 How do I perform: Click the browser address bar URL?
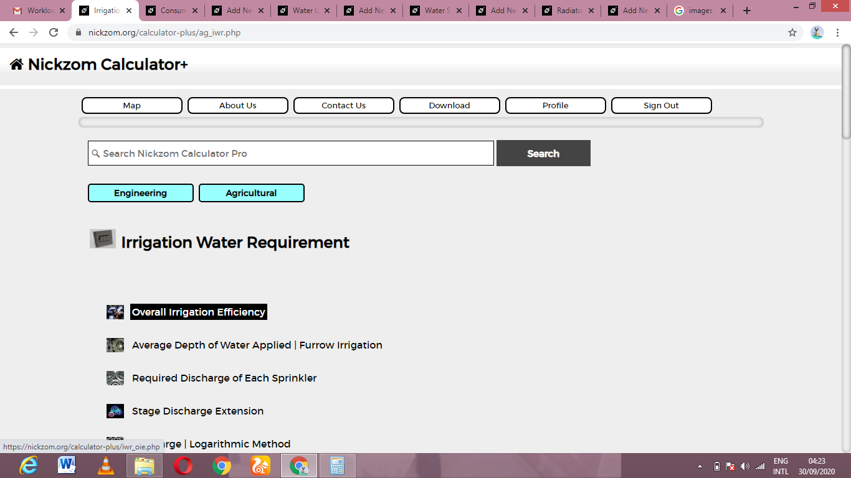163,32
